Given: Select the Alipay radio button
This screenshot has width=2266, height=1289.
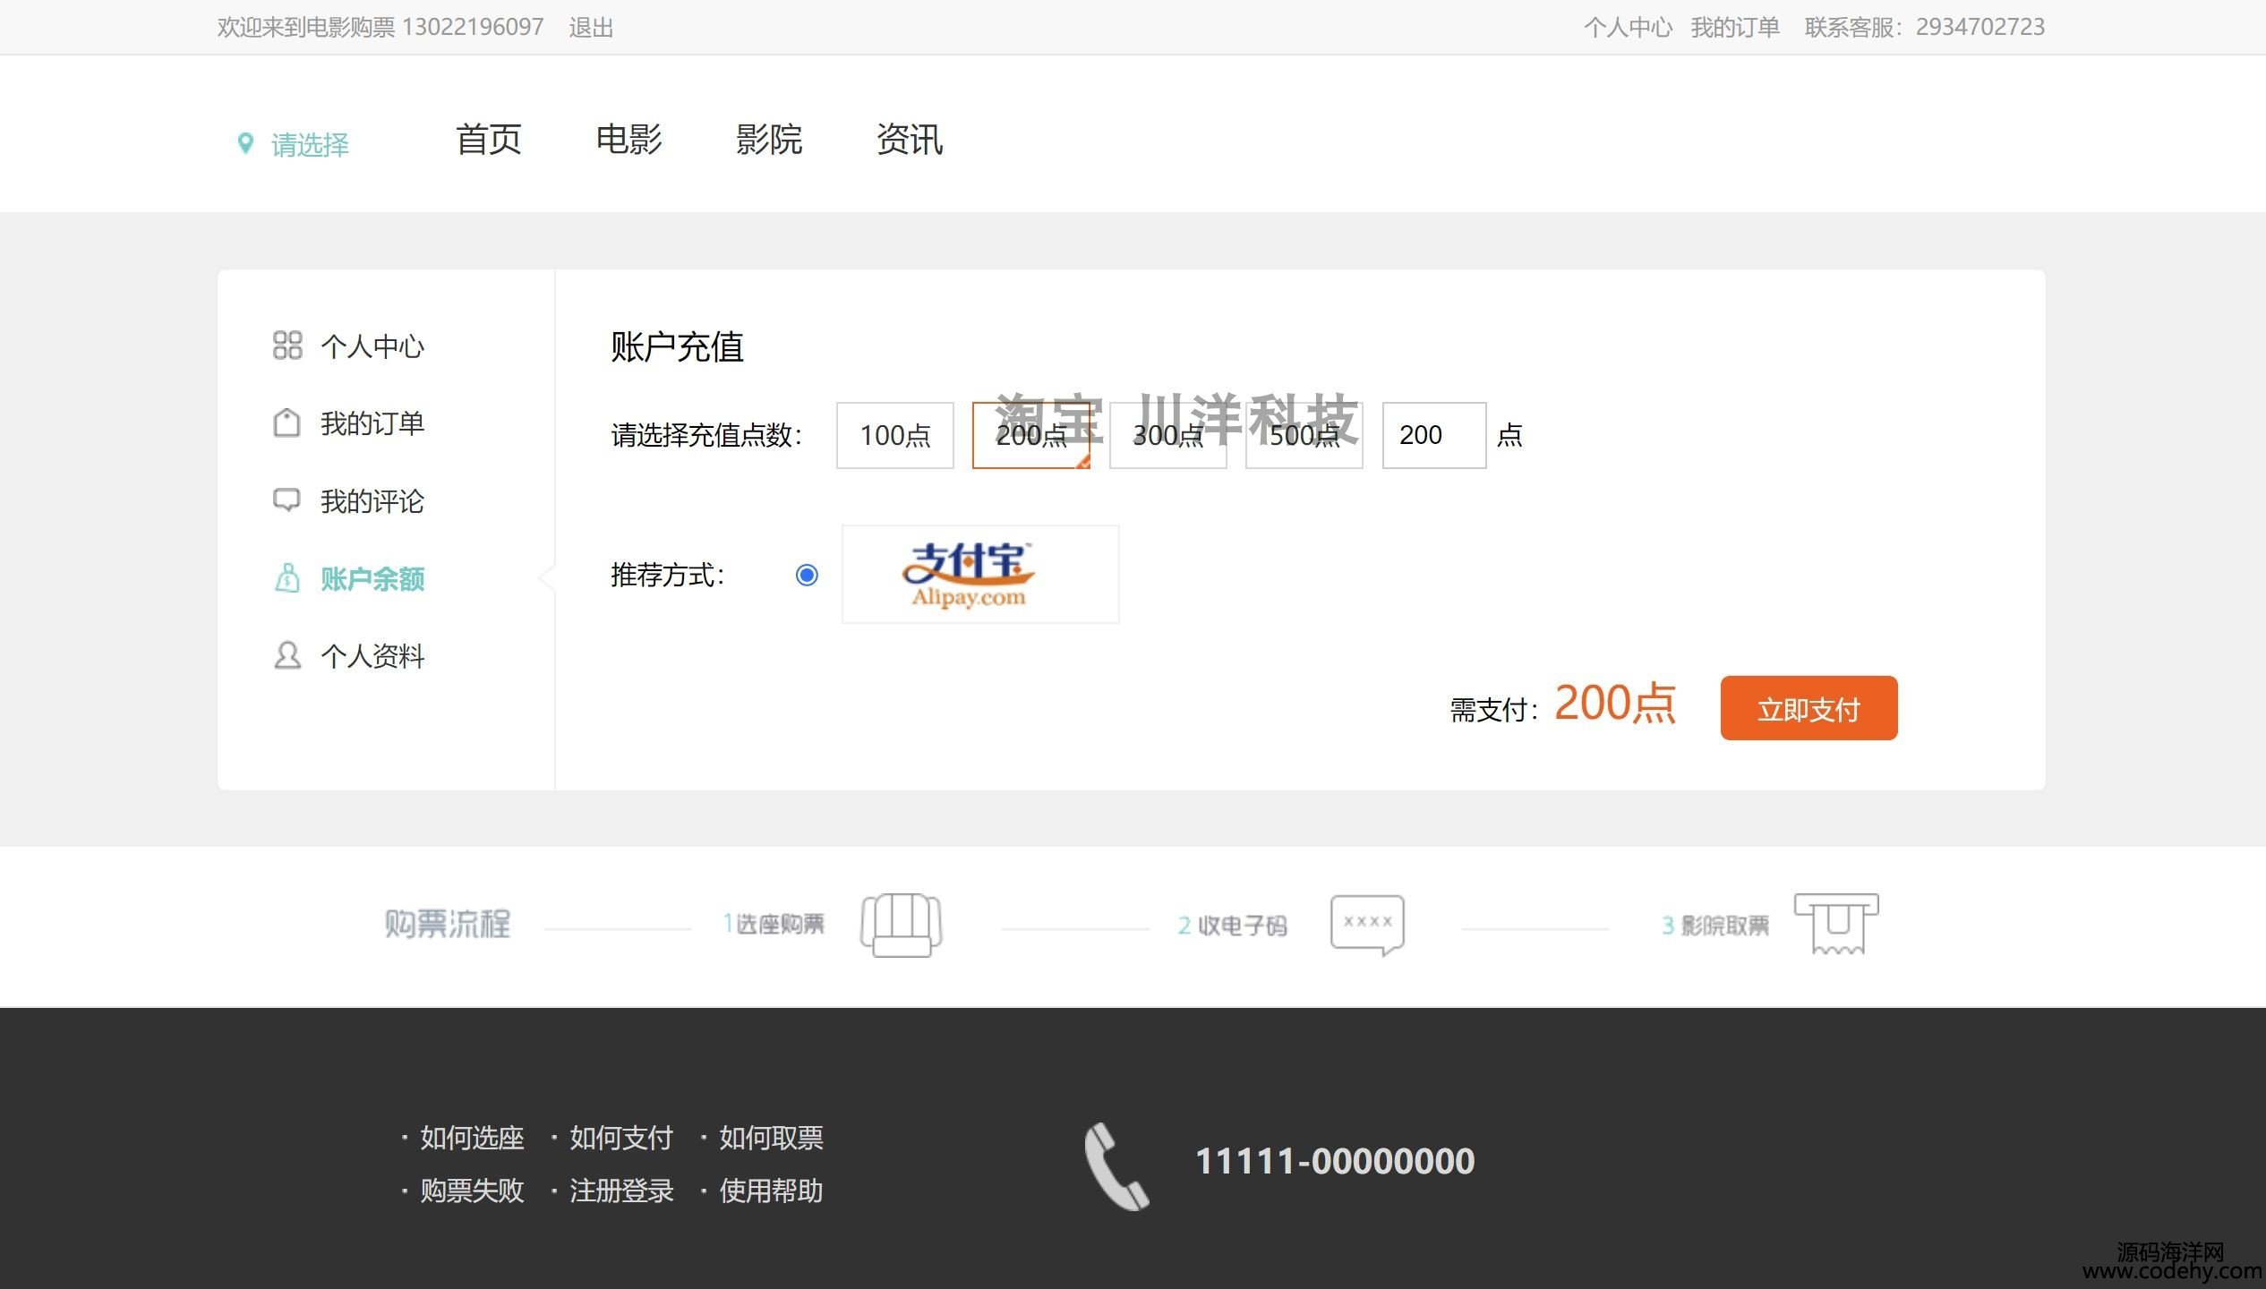Looking at the screenshot, I should click(807, 575).
